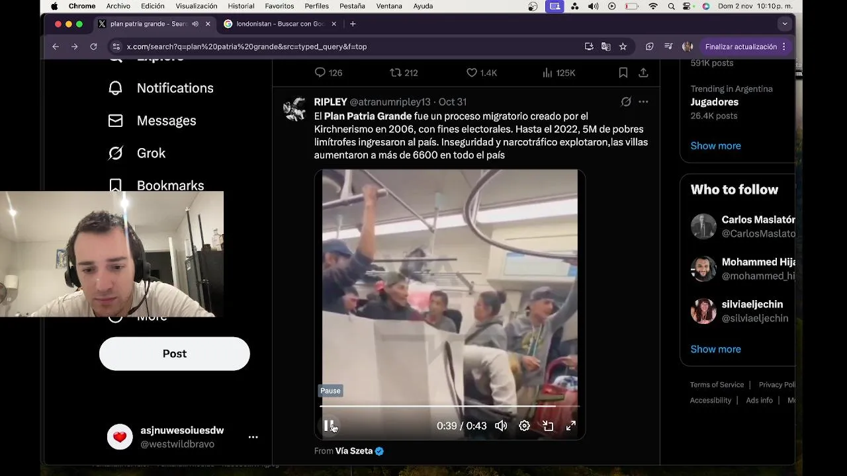Go back in Chrome browser

(x=56, y=46)
